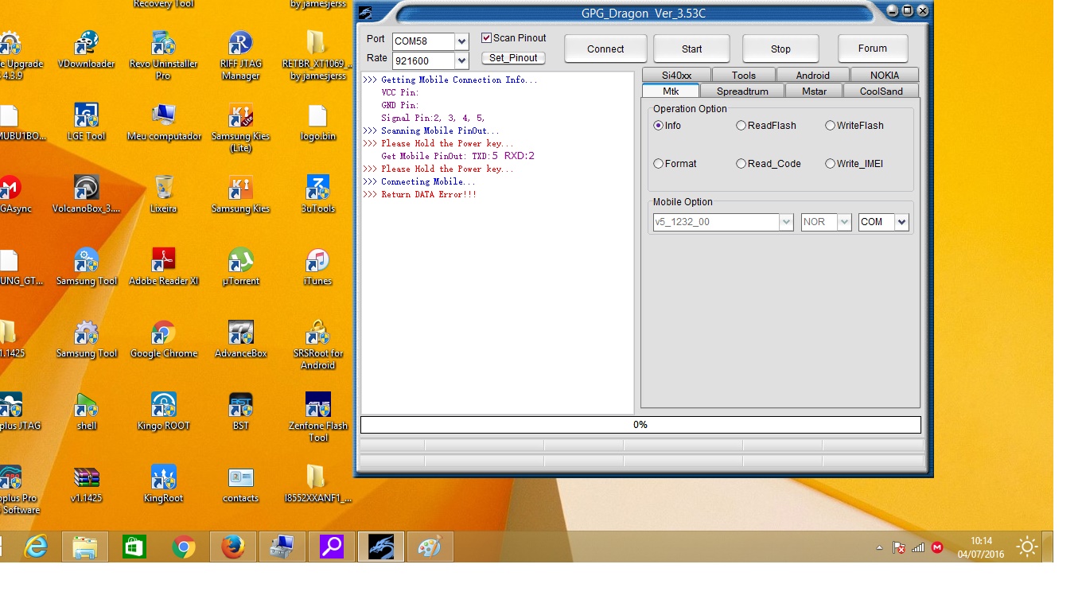Switch to the Mstar tab
Viewport: 1082px width, 611px height.
click(814, 91)
